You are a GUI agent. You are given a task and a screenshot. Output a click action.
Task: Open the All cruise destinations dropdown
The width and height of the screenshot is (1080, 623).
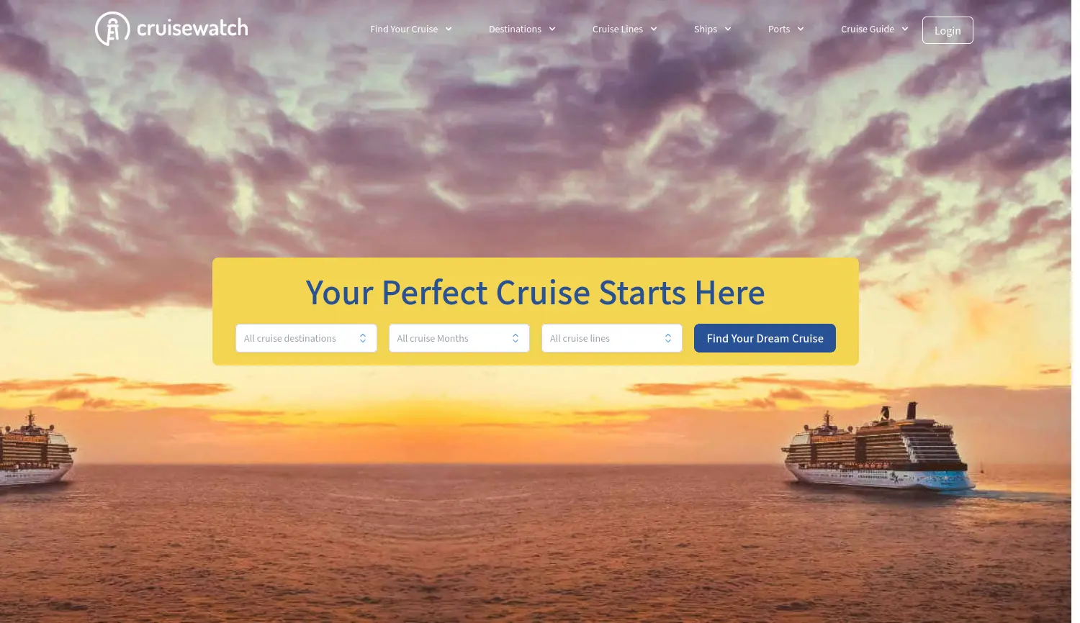[306, 338]
